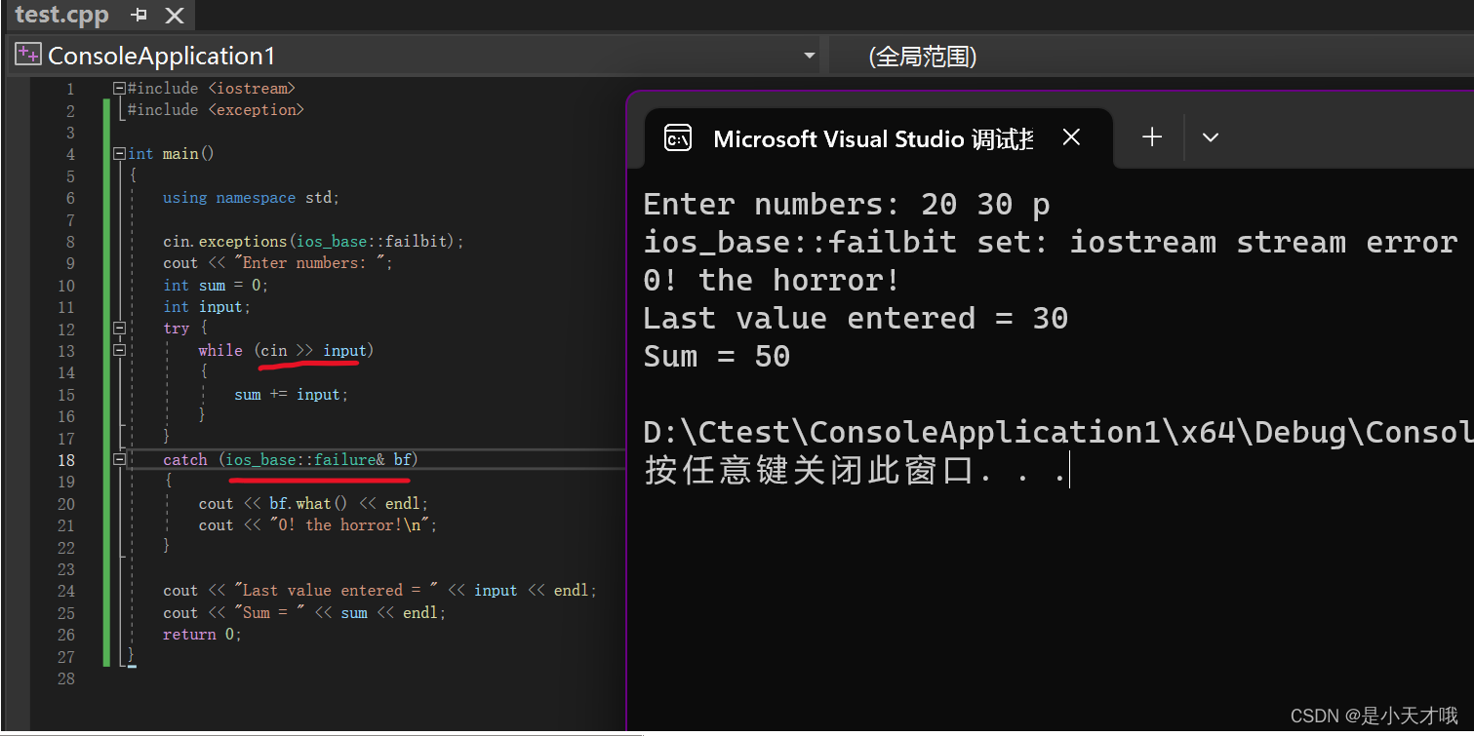Click the console icon on the 调试控制台 tab

click(677, 137)
